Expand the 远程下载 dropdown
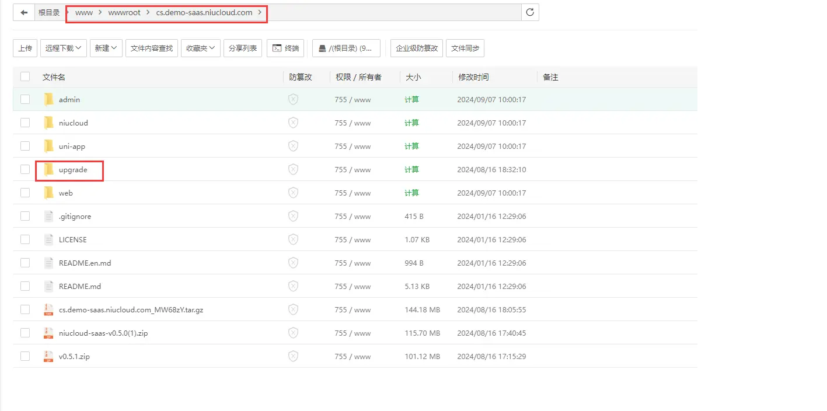 click(64, 48)
